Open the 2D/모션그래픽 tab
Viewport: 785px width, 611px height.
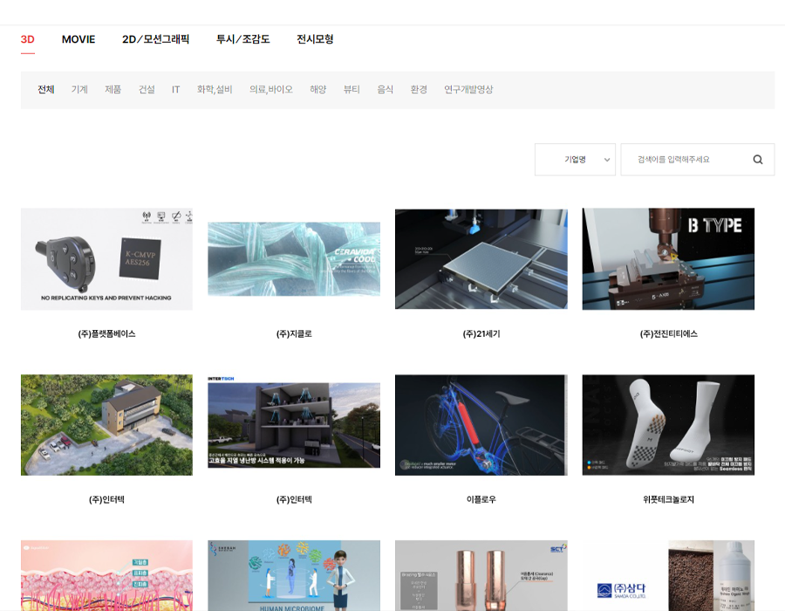click(x=156, y=39)
